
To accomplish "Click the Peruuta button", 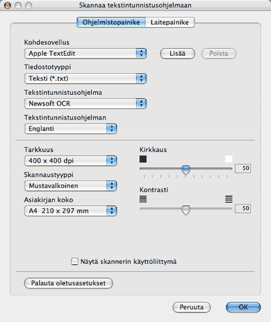I will point(191,307).
